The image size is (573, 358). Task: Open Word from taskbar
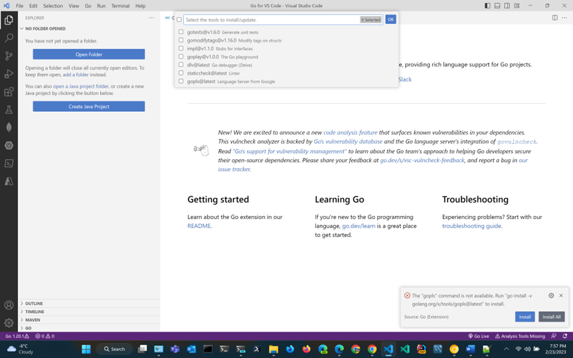pos(470,349)
